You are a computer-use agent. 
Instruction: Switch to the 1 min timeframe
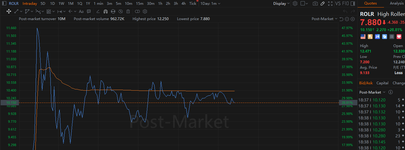pyautogui.click(x=98, y=4)
